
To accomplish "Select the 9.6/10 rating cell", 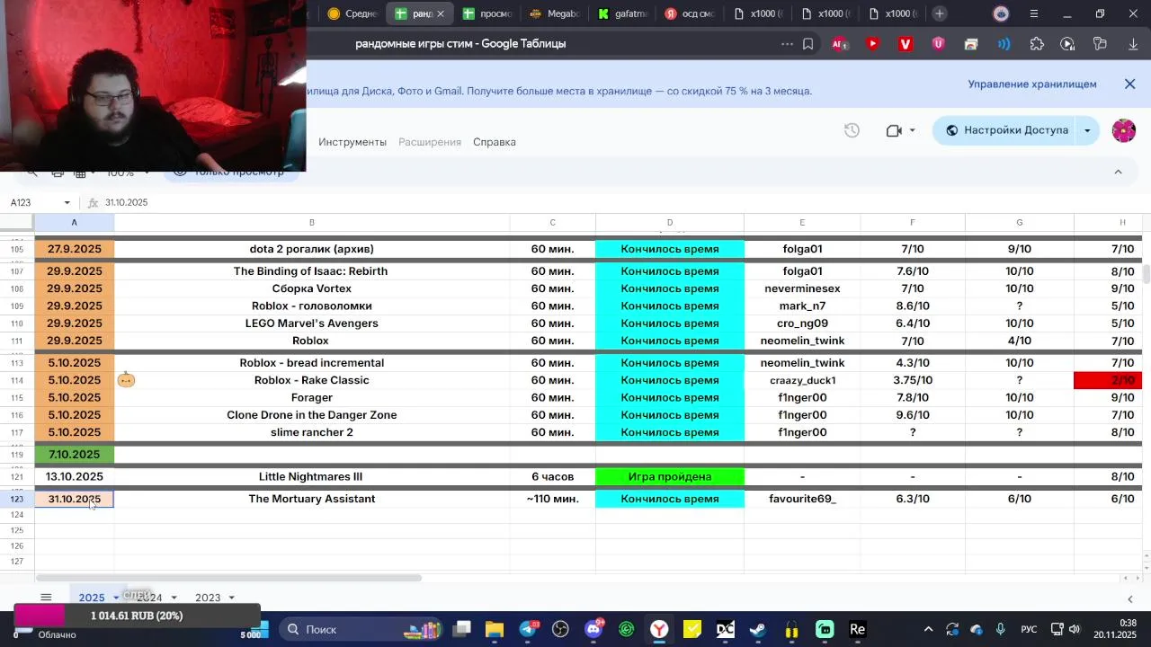I will click(913, 415).
